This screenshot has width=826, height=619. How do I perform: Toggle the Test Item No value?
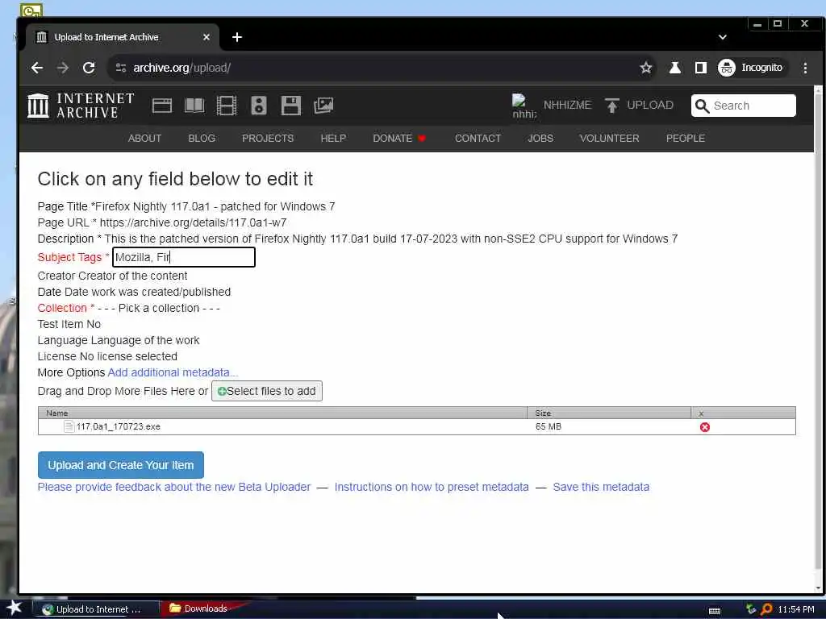[x=94, y=324]
